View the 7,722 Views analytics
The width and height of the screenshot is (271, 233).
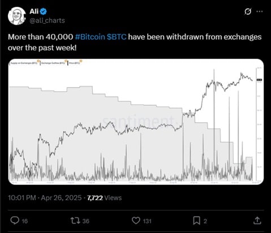pyautogui.click(x=104, y=198)
